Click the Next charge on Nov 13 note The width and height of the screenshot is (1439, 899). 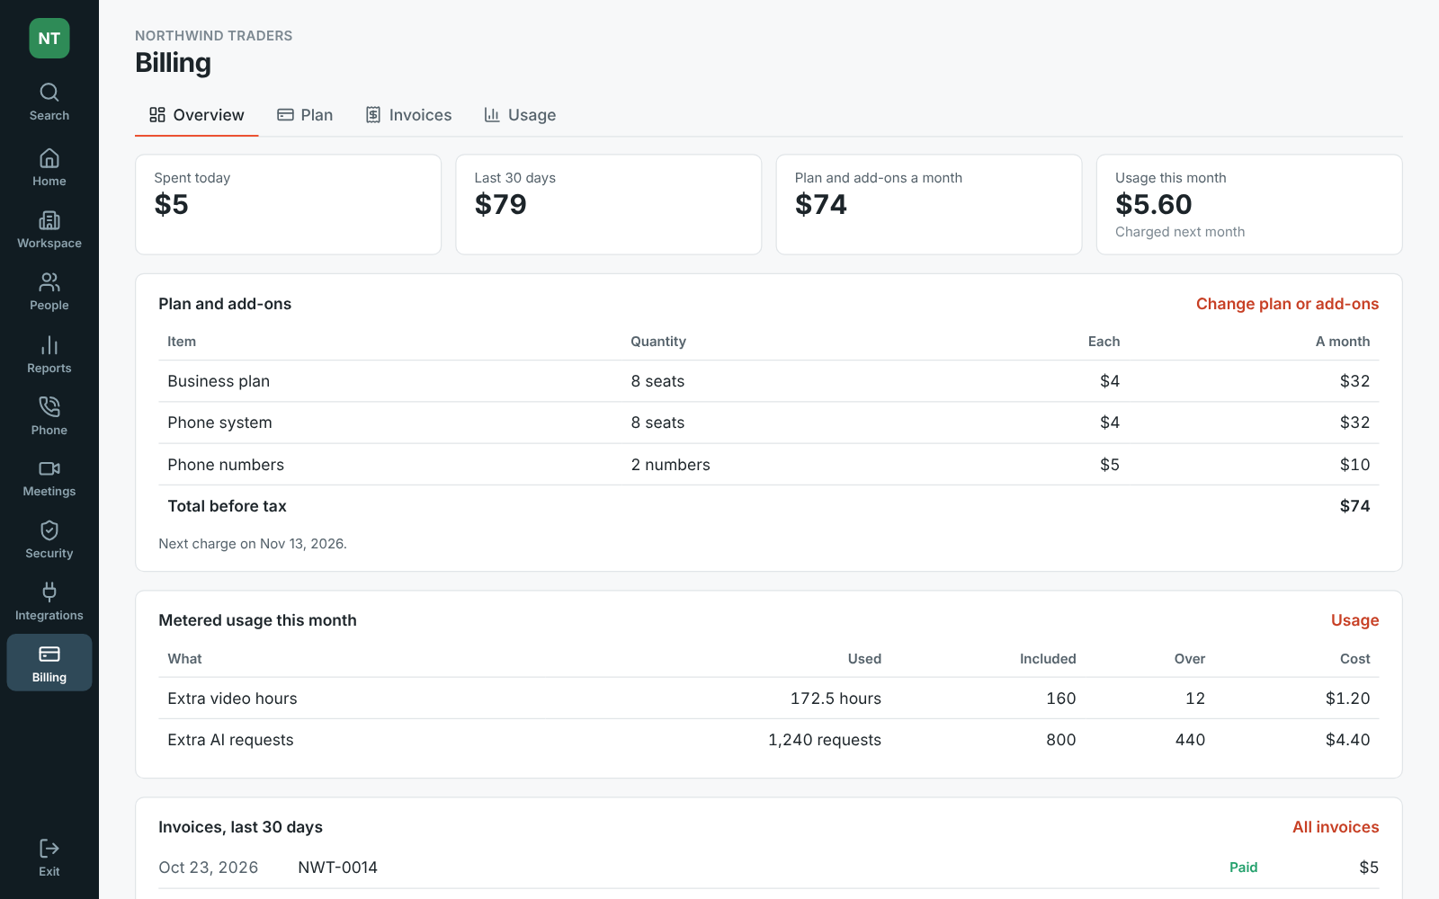tap(253, 544)
